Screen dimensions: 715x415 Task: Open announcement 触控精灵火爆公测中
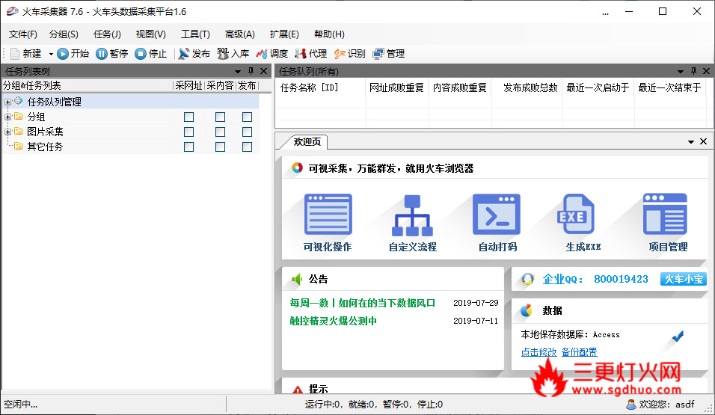(334, 321)
